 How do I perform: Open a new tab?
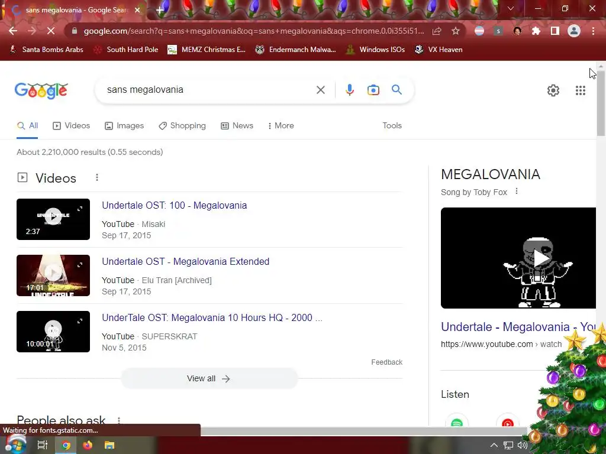coord(160,10)
